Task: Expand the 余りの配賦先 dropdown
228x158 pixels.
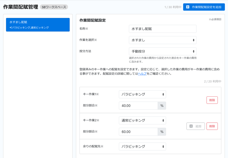Action: [142, 147]
